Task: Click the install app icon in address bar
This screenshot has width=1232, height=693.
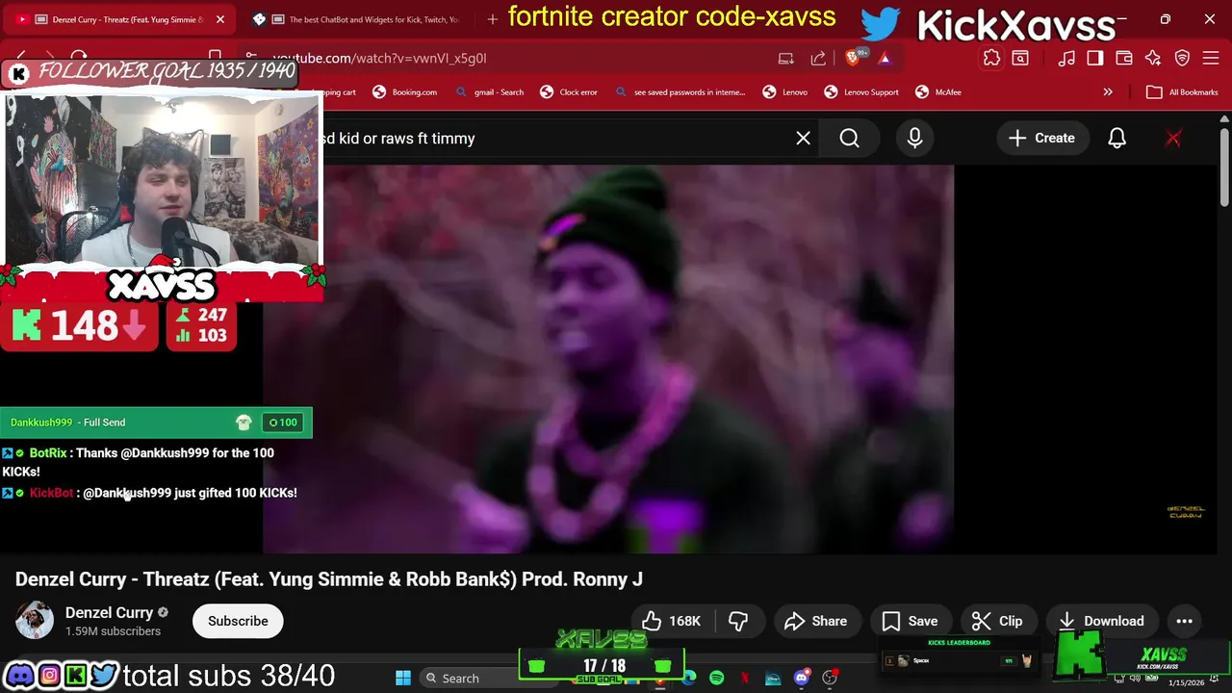Action: pyautogui.click(x=786, y=58)
